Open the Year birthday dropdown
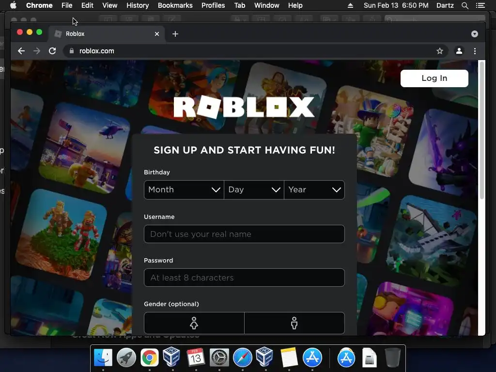Image resolution: width=496 pixels, height=372 pixels. [314, 190]
